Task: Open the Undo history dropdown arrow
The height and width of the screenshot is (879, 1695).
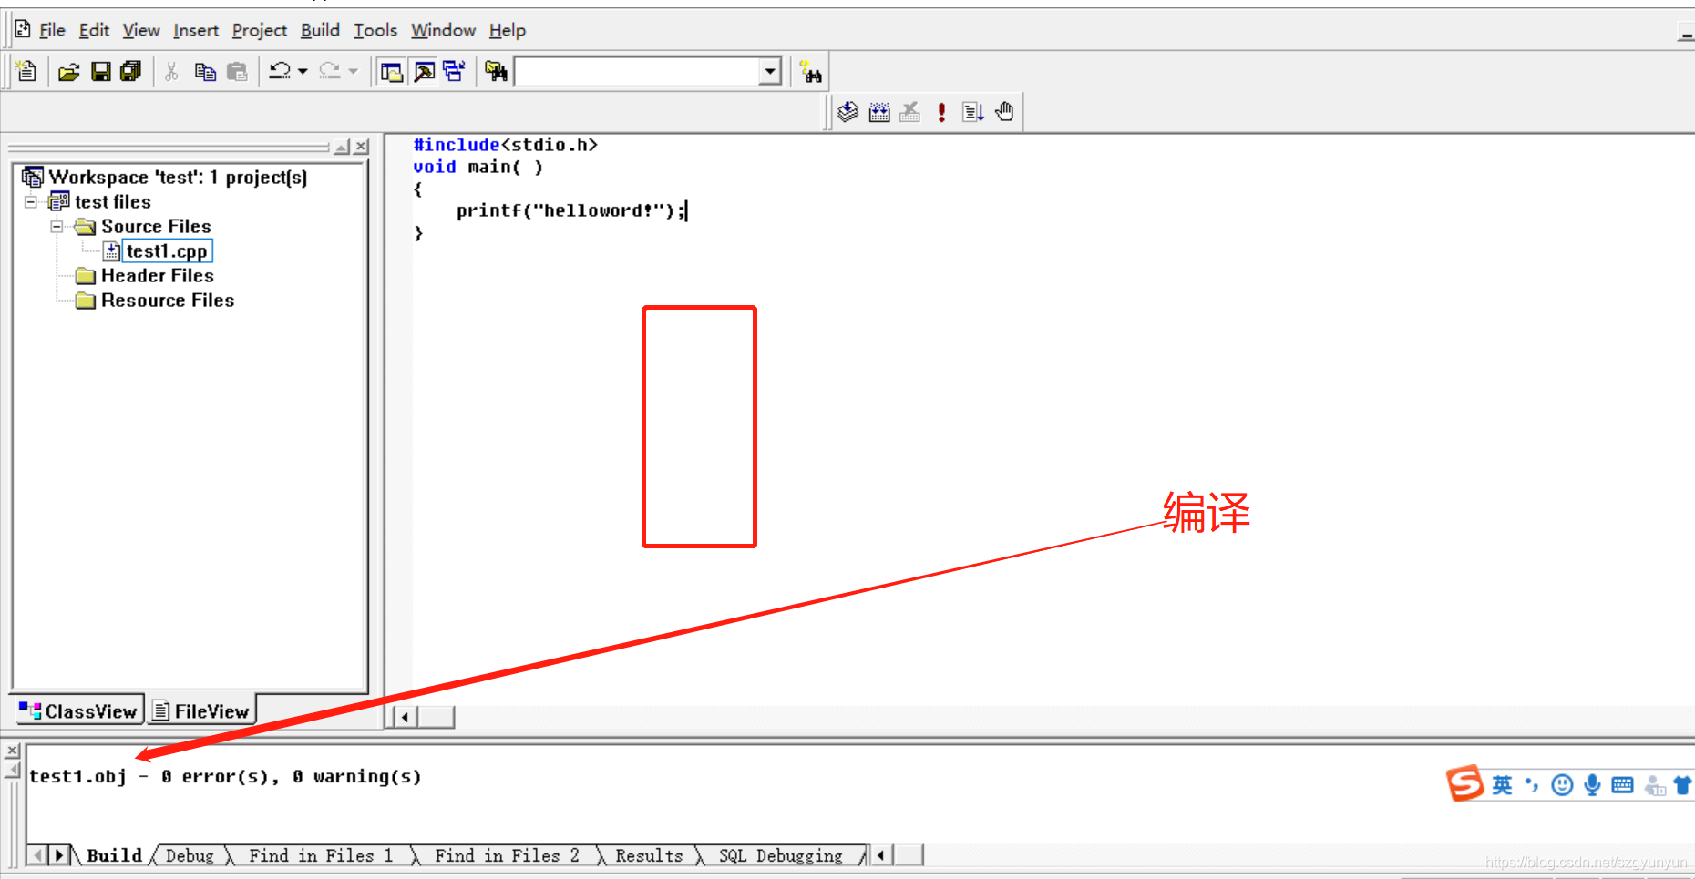Action: point(303,71)
